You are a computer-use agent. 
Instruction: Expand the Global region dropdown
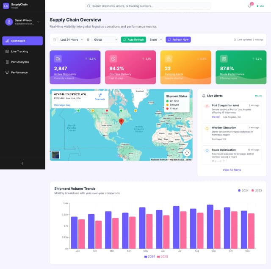coord(104,39)
